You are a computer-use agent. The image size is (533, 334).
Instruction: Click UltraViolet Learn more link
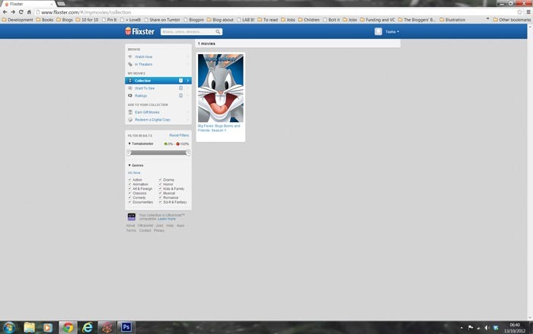pos(167,219)
